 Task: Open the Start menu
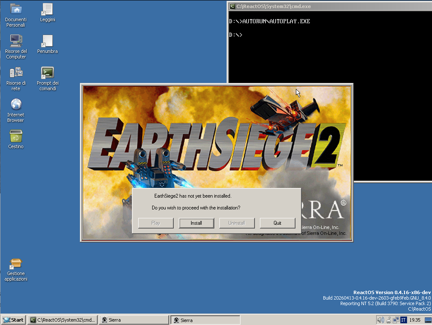pos(13,320)
